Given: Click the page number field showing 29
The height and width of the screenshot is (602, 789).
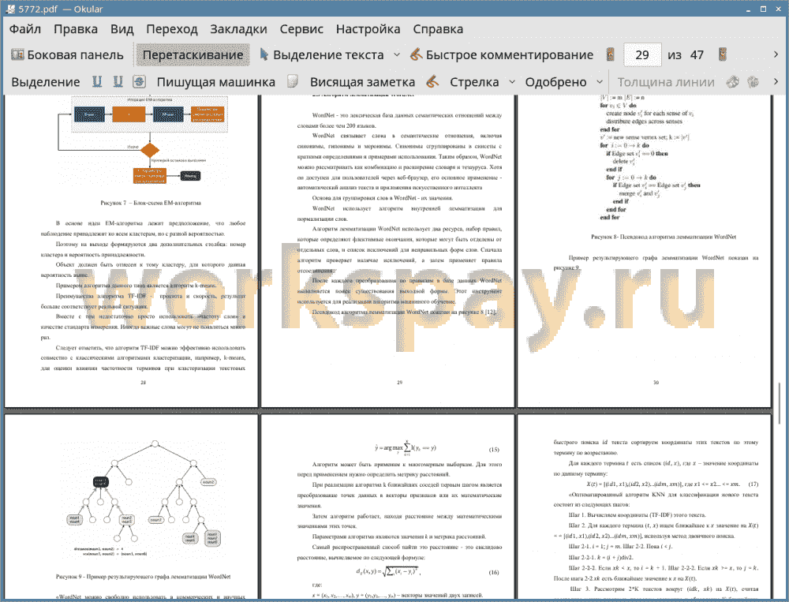Looking at the screenshot, I should point(642,55).
